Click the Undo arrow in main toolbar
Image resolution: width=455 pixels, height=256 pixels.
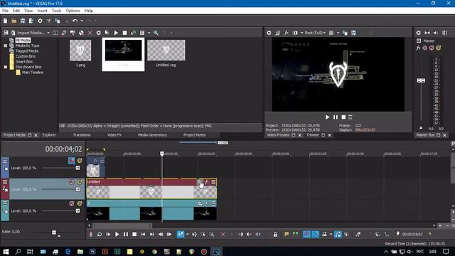pyautogui.click(x=75, y=21)
